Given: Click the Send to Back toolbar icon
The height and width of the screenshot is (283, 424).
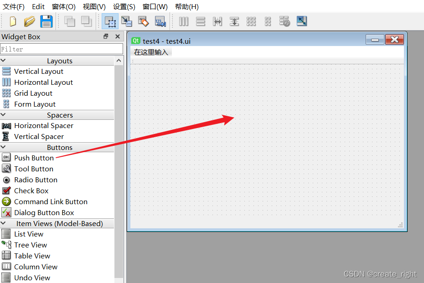Looking at the screenshot, I should coord(69,21).
